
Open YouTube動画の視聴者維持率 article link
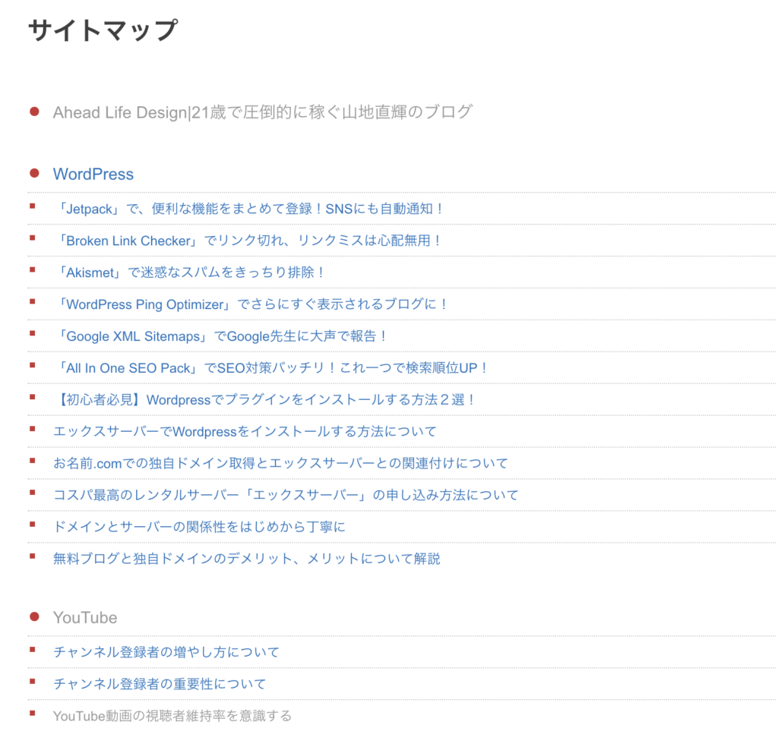(x=172, y=716)
